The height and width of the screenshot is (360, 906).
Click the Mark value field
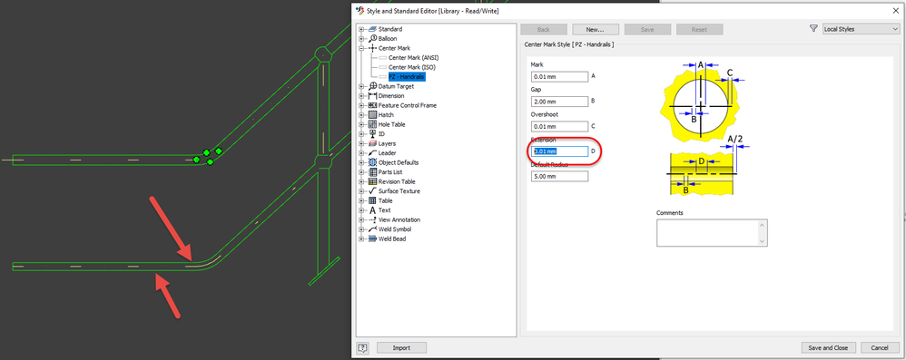point(559,76)
